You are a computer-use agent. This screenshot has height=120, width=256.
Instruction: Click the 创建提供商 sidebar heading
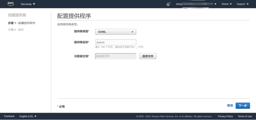point(17,15)
